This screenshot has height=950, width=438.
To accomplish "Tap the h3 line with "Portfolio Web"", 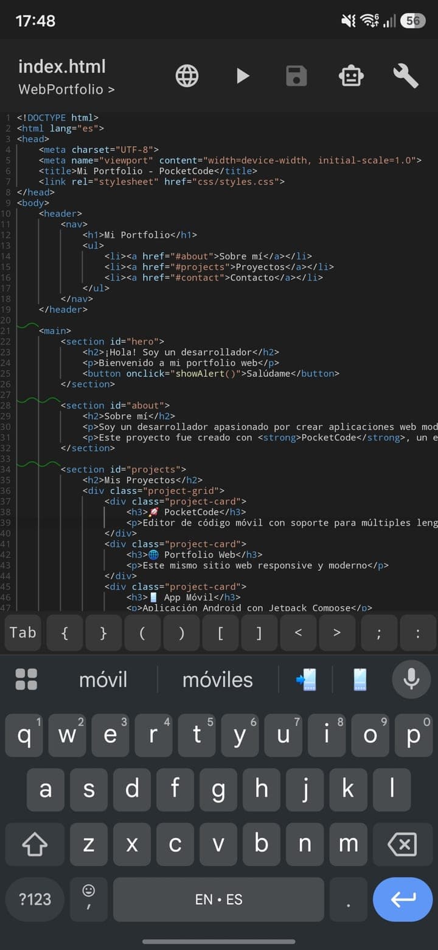I will (x=195, y=555).
